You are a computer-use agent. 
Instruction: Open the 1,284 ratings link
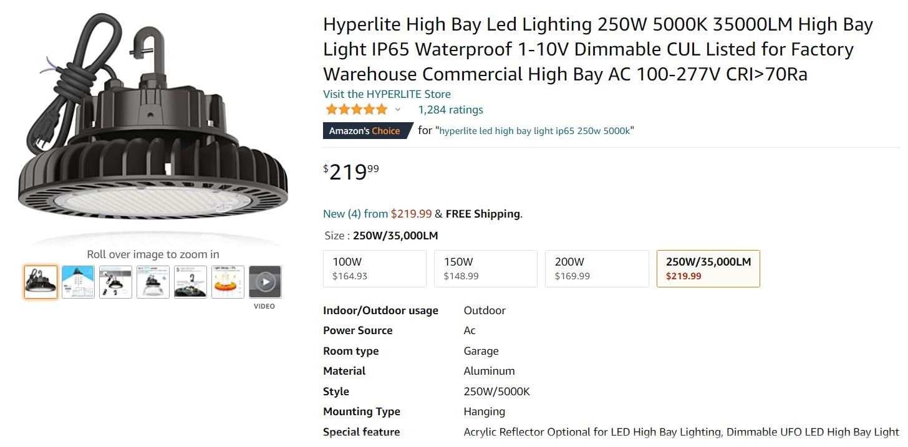click(x=450, y=110)
